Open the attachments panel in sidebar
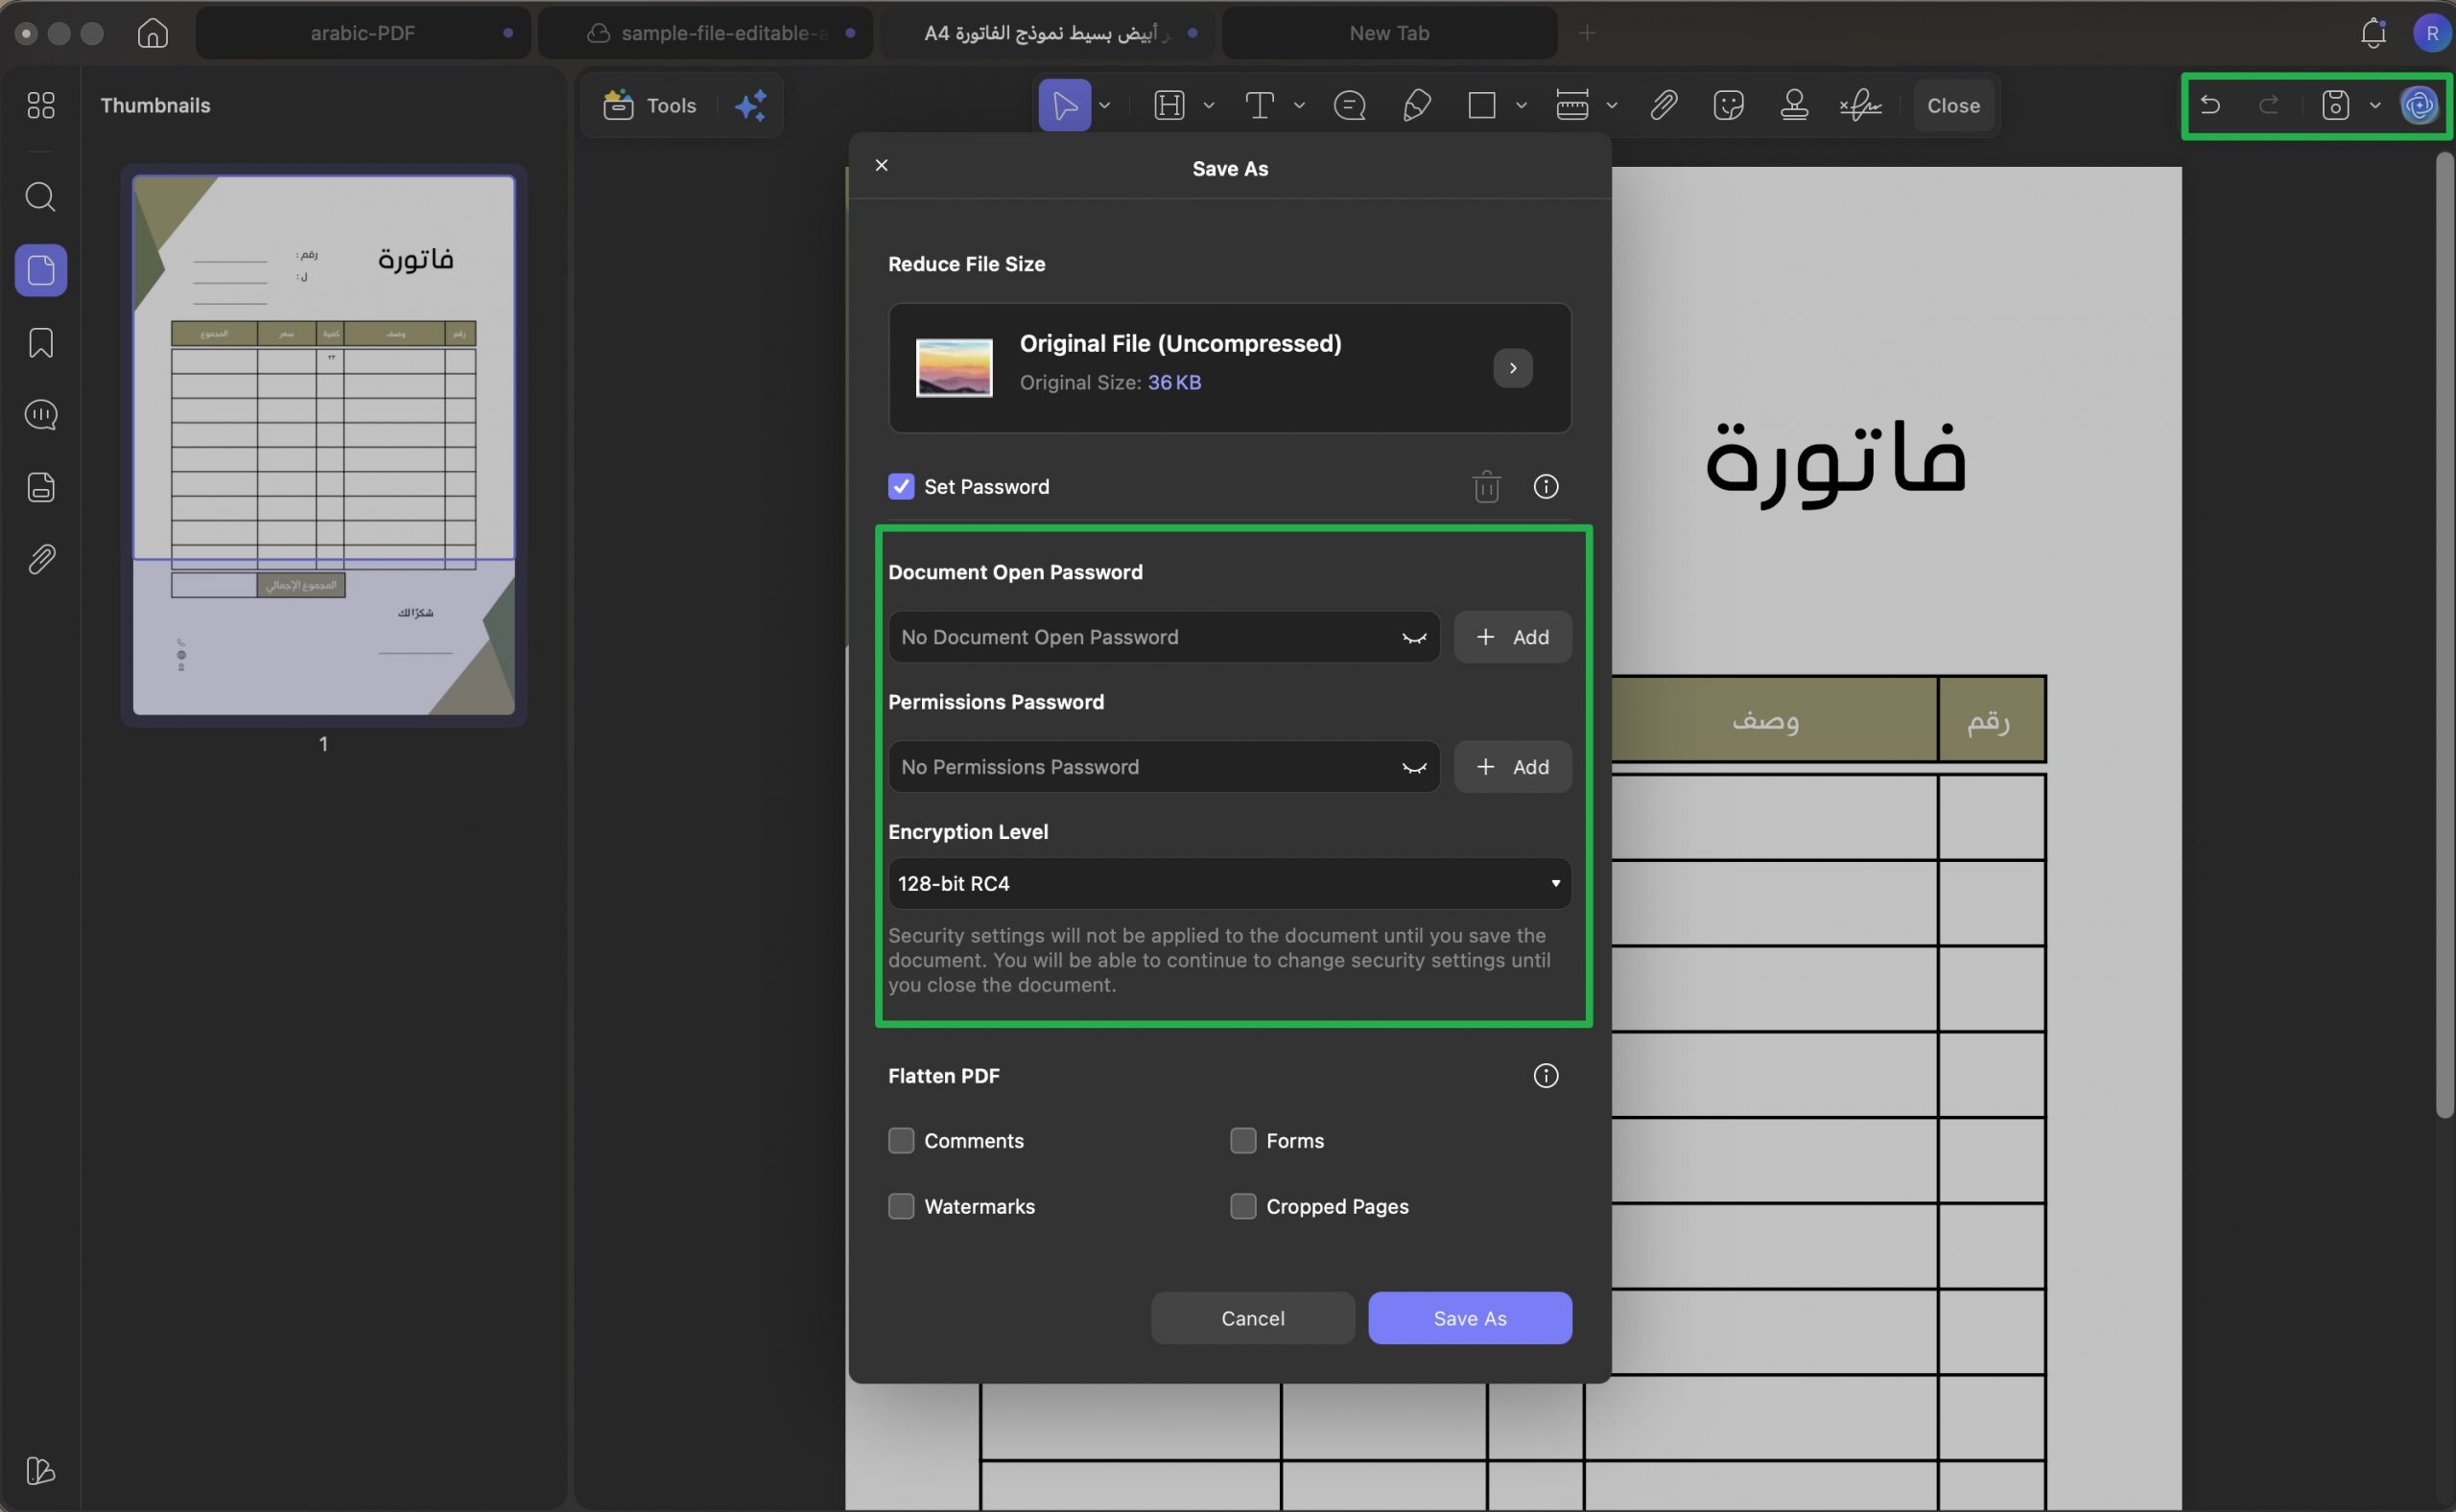The image size is (2456, 1512). [41, 559]
